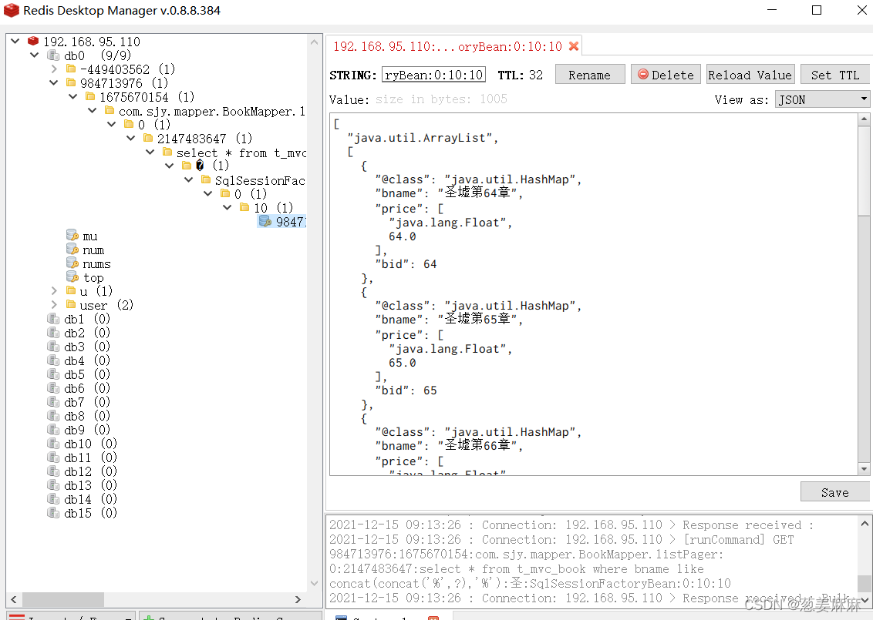This screenshot has height=620, width=873.
Task: Open the 'View as' JSON dropdown
Action: (822, 99)
